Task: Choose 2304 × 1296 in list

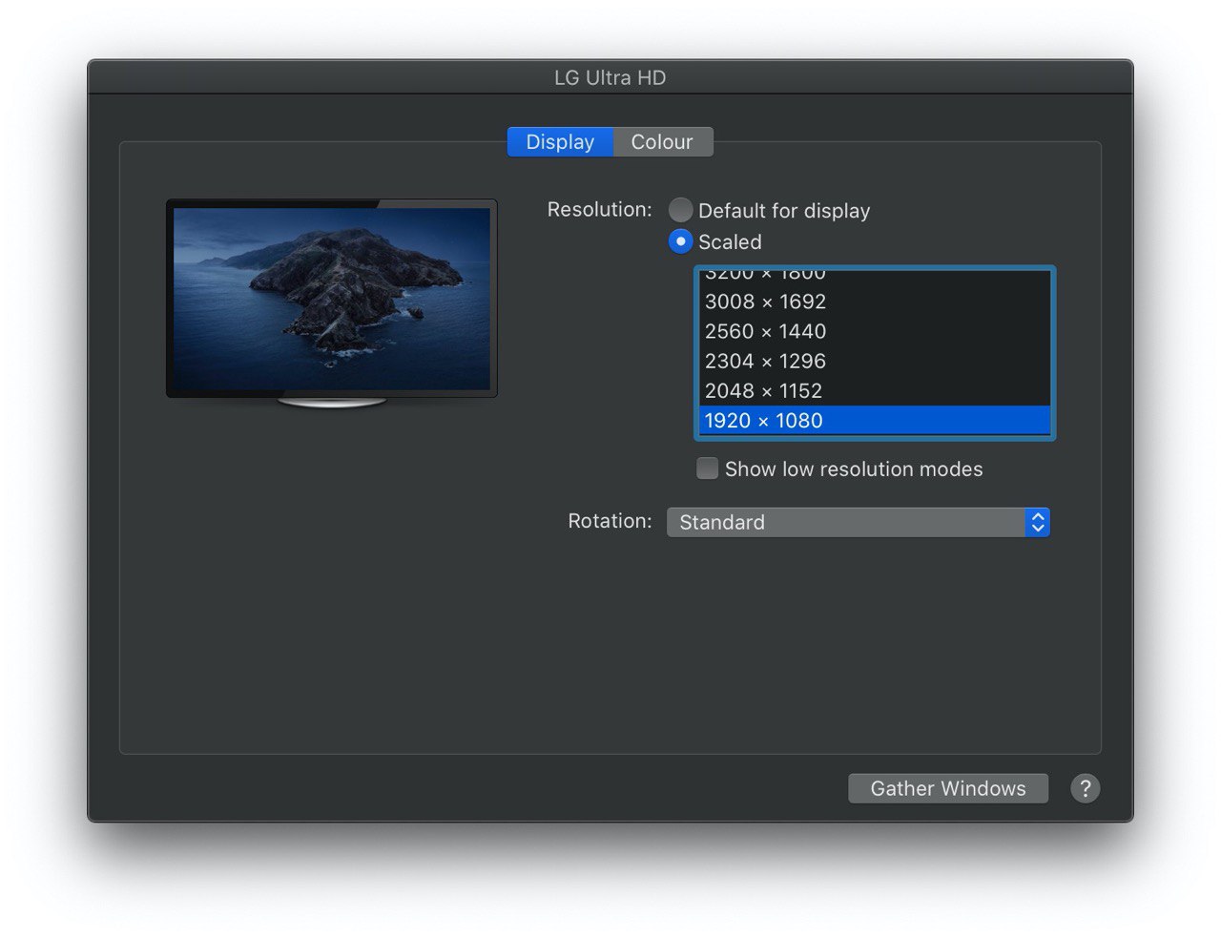Action: 875,361
